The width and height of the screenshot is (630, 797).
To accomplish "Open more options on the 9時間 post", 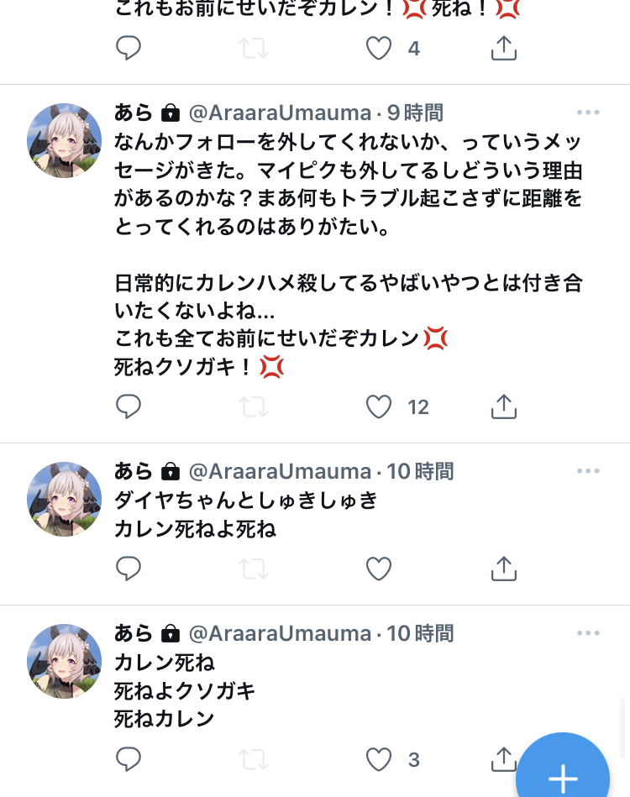I will pyautogui.click(x=588, y=113).
